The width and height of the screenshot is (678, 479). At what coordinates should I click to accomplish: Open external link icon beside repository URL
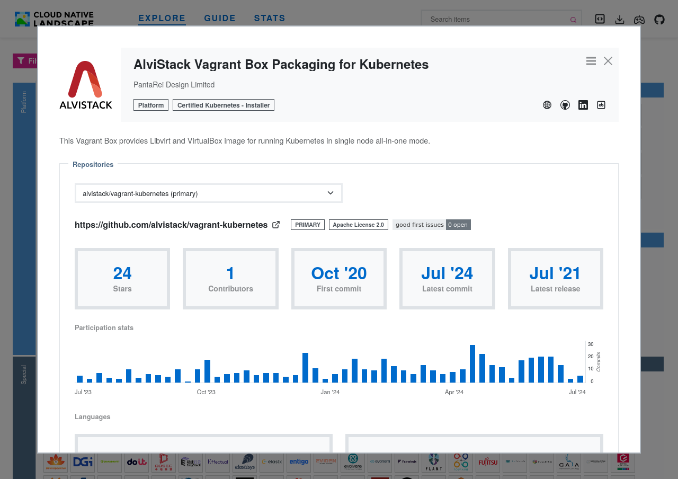click(x=276, y=225)
